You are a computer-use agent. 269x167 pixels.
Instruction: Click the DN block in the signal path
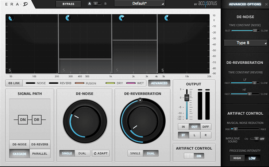pyautogui.click(x=23, y=120)
